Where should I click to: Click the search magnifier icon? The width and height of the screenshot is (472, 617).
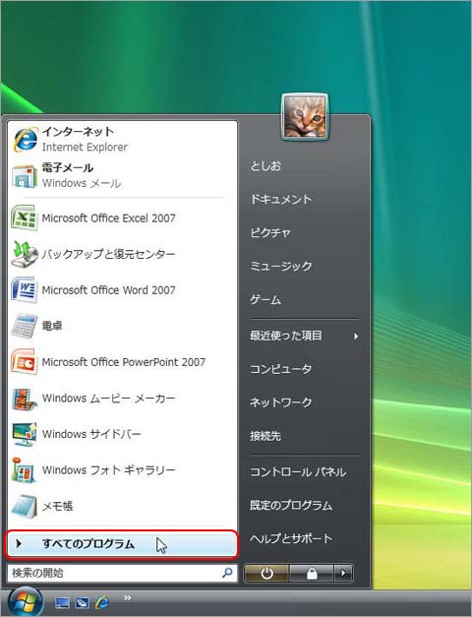click(227, 573)
